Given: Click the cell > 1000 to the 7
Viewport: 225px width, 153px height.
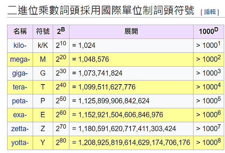Looking at the screenshot, I should point(208,129).
